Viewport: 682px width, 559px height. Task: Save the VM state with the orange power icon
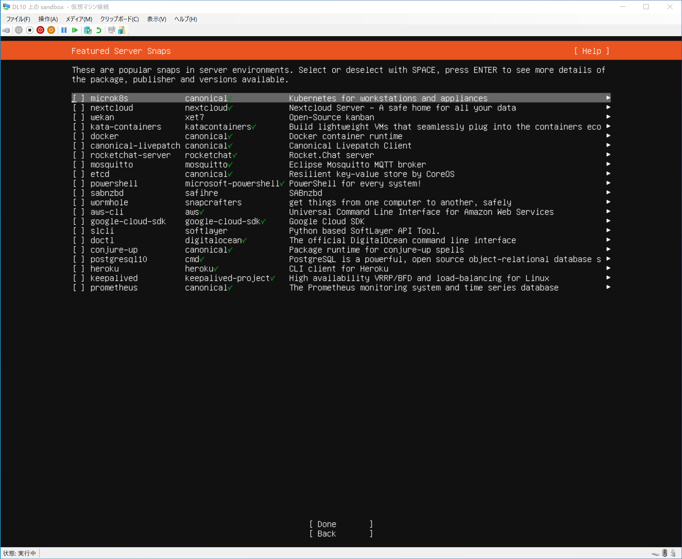coord(51,30)
